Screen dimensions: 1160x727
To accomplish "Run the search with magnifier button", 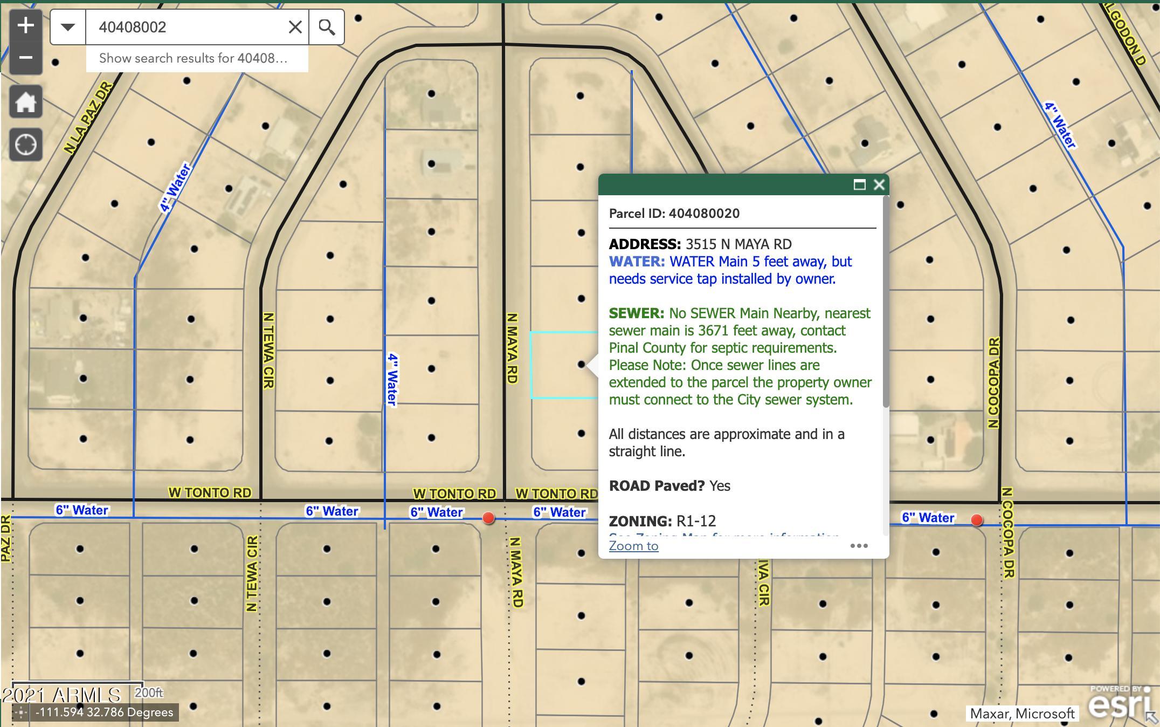I will 327,27.
